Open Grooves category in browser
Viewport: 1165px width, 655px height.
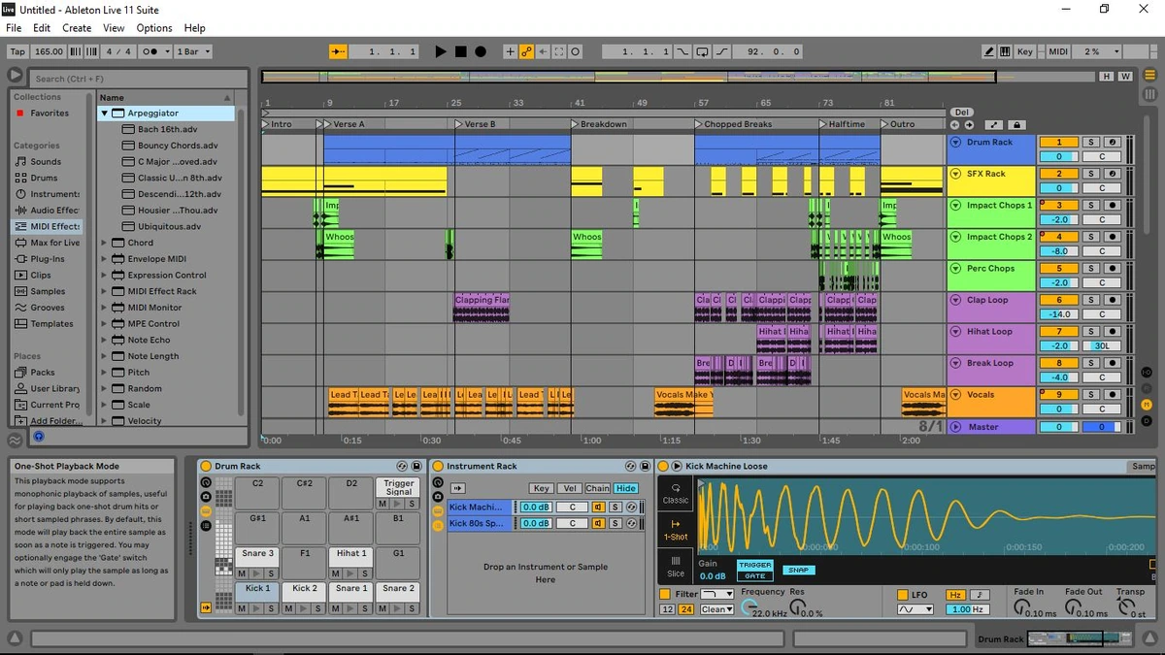[48, 308]
